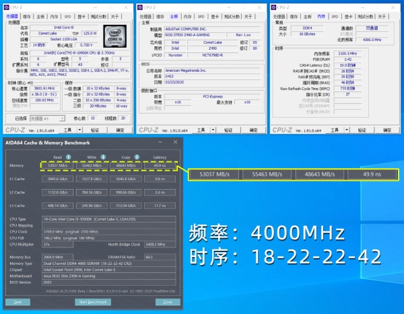404x314 pixels.
Task: Open 关于 tab in memory CPU-Z window
Action: 382,17
